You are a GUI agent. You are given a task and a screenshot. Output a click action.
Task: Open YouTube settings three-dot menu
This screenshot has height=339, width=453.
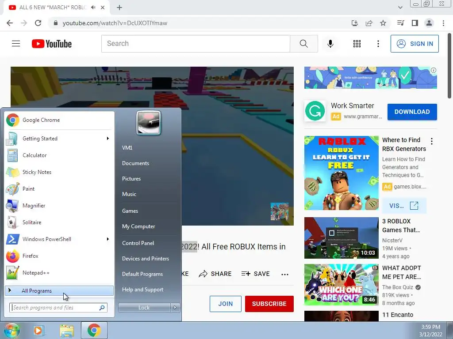point(378,44)
